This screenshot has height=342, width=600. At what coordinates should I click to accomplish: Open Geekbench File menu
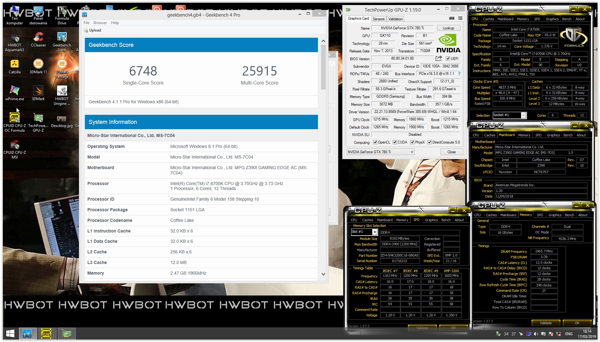click(86, 23)
